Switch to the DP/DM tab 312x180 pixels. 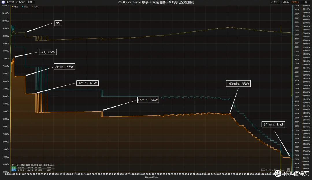10,2
